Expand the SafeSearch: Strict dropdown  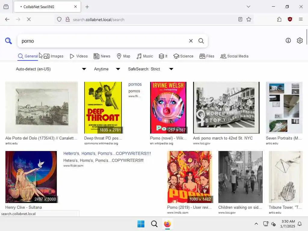(151, 69)
